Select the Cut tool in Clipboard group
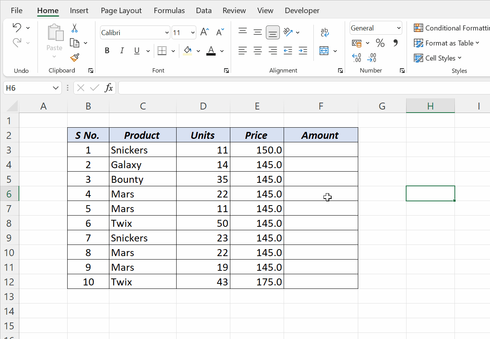Image resolution: width=490 pixels, height=339 pixels. [74, 28]
